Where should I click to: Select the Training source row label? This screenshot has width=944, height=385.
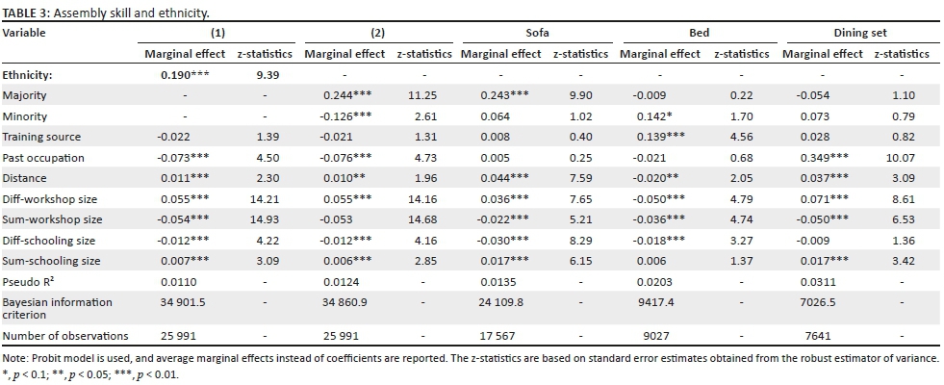pos(41,137)
